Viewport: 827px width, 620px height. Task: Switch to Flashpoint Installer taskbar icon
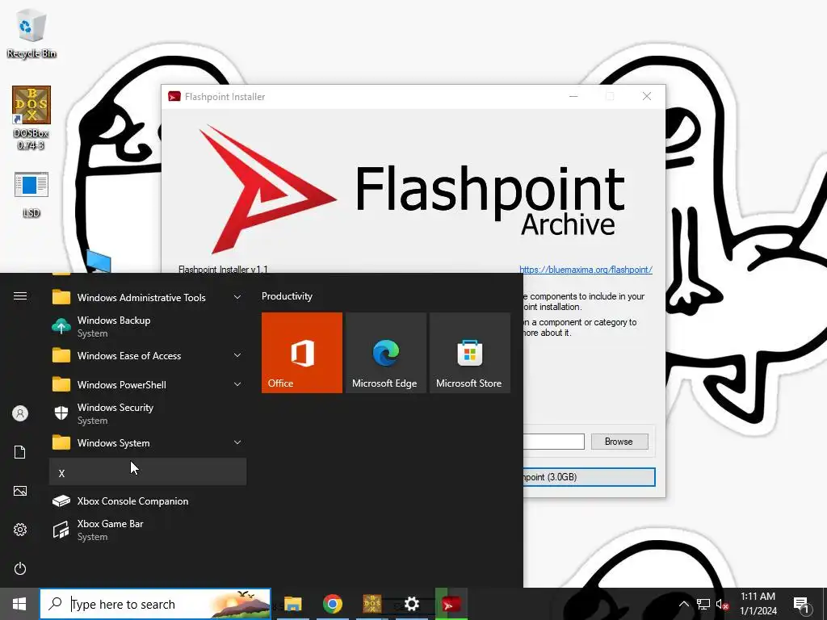[x=451, y=604]
